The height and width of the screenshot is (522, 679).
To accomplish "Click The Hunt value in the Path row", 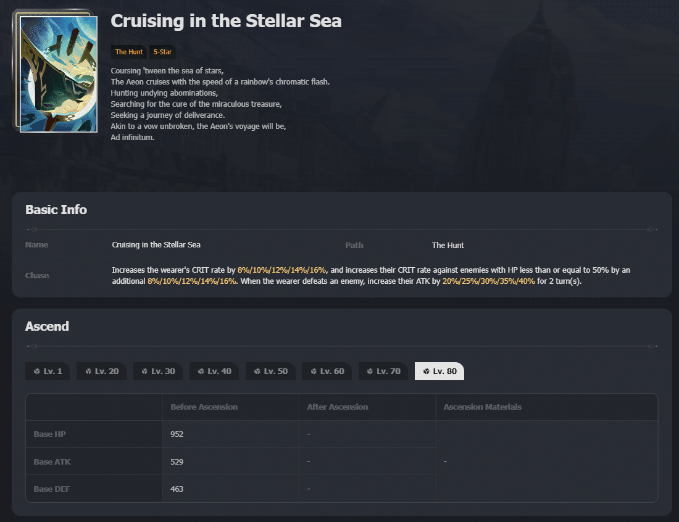I will [x=448, y=246].
